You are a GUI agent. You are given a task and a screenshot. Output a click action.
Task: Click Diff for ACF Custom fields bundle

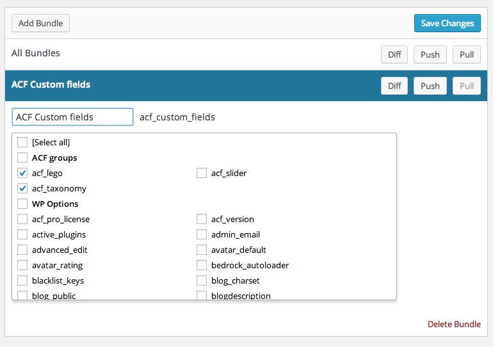(x=394, y=86)
